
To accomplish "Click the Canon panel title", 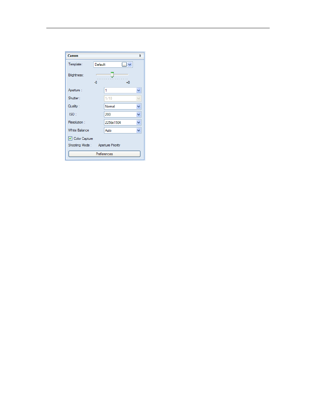I will tap(73, 56).
